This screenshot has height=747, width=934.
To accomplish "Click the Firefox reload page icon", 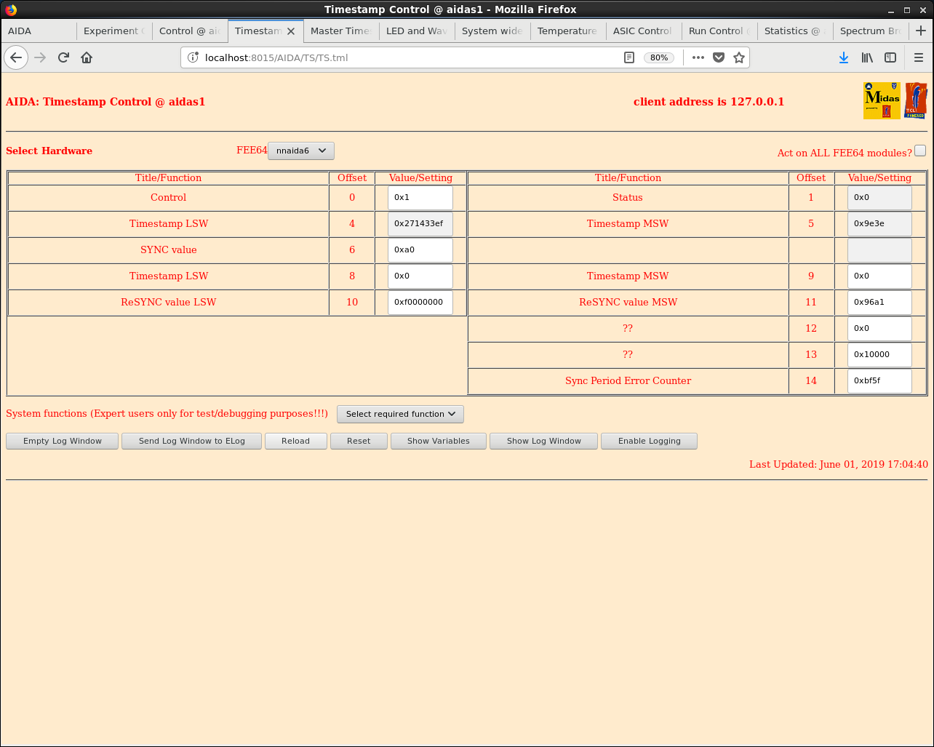I will [x=63, y=57].
